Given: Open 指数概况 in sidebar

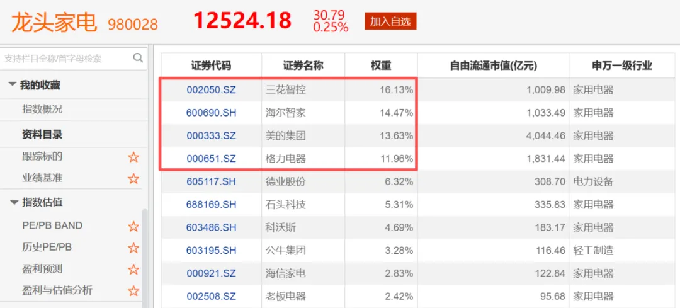Looking at the screenshot, I should click(42, 109).
